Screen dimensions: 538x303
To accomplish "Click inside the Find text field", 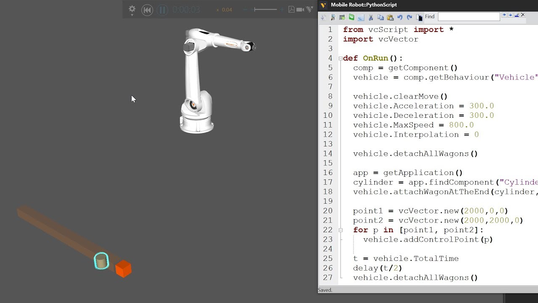I will point(469,16).
